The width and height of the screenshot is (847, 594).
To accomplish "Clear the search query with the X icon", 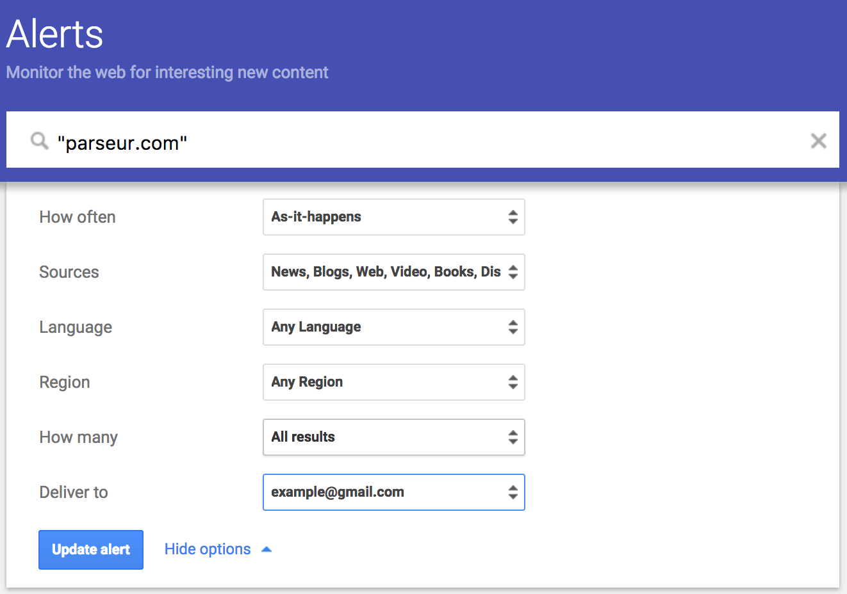I will pos(818,140).
